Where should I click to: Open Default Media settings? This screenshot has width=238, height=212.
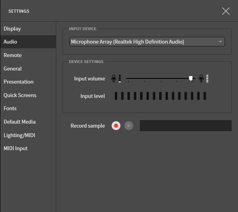click(28, 122)
